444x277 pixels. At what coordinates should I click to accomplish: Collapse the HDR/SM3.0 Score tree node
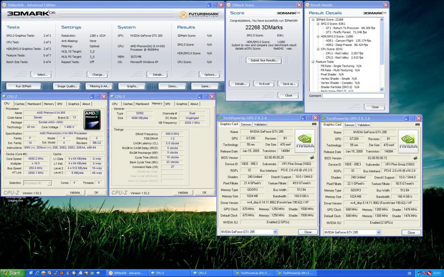pos(318,36)
